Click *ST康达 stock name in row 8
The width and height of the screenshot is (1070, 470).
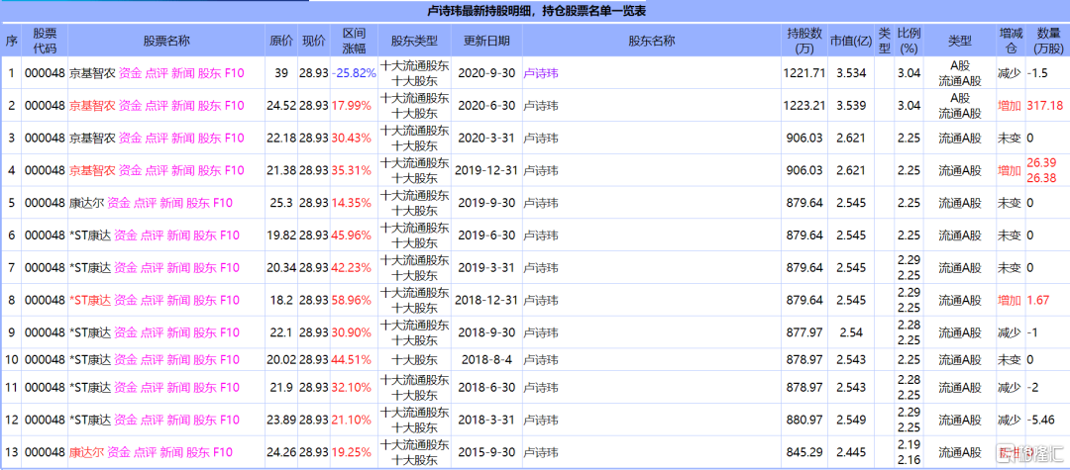click(90, 301)
